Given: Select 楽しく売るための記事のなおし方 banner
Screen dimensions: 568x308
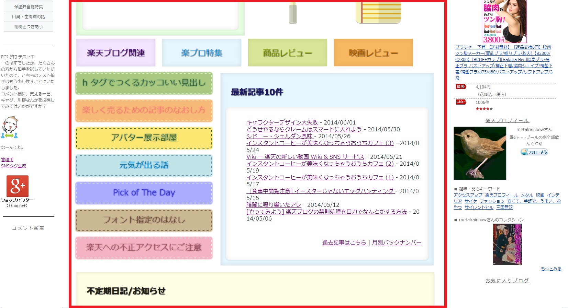Looking at the screenshot, I should (x=144, y=110).
